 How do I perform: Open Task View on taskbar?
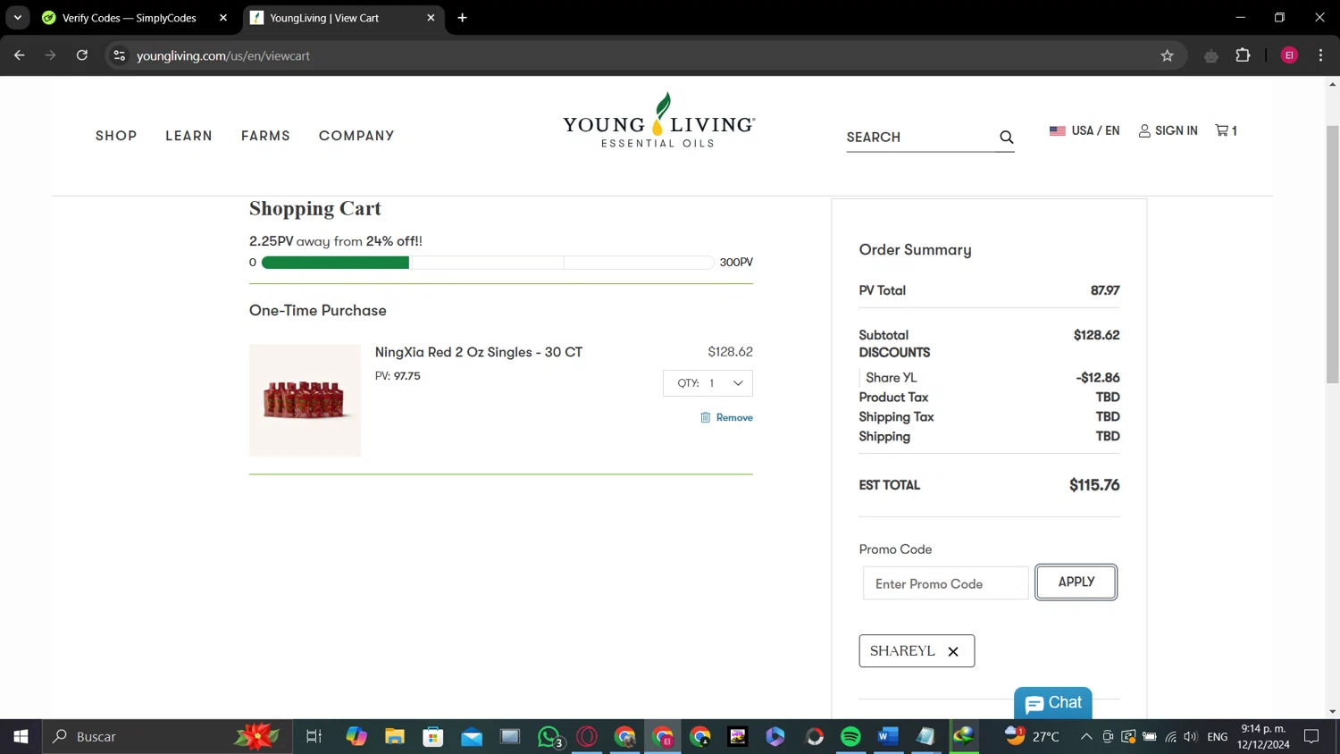click(x=314, y=737)
